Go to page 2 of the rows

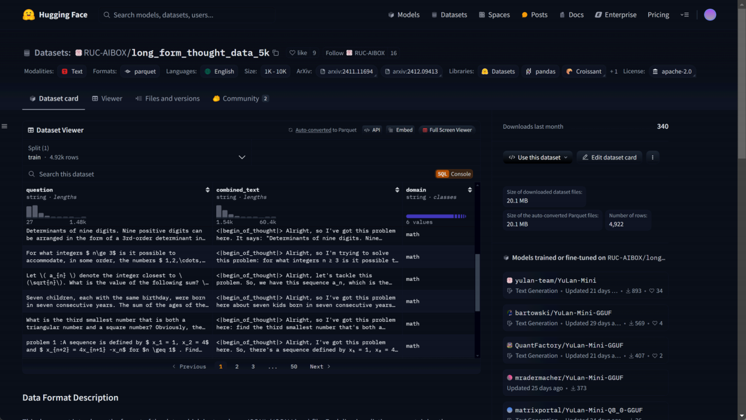point(237,366)
